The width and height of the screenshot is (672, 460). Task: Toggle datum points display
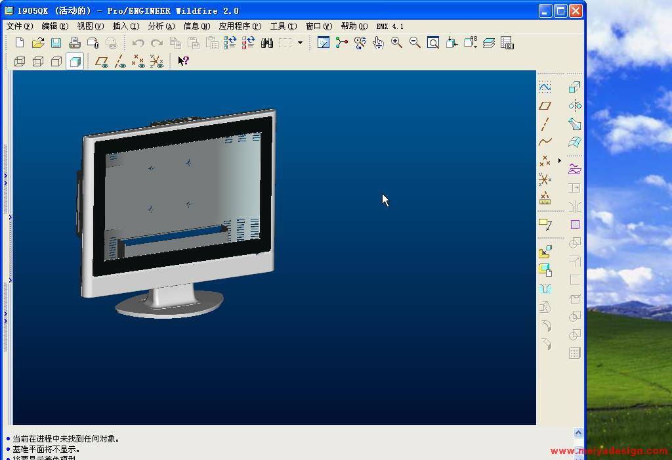click(x=138, y=61)
